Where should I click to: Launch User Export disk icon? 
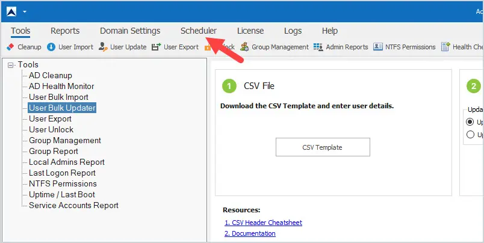(x=156, y=47)
